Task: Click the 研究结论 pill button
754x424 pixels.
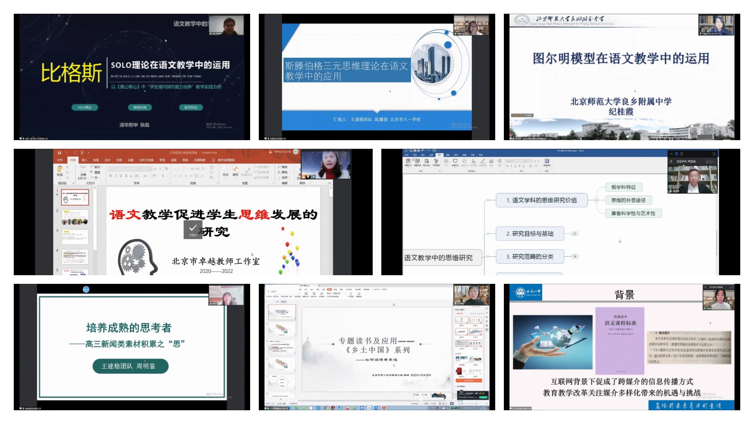Action: point(191,107)
